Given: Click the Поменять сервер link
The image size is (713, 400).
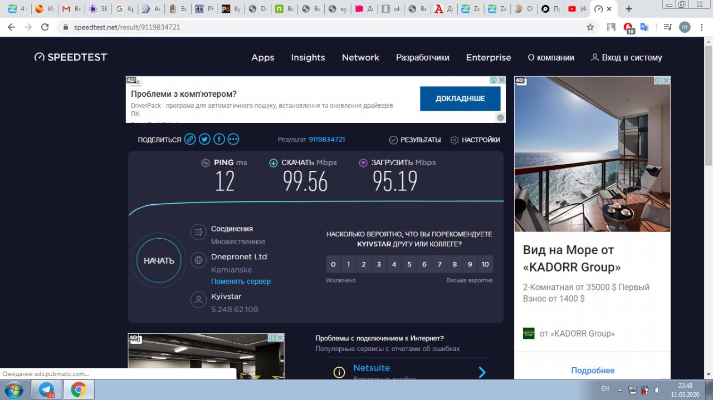Looking at the screenshot, I should [x=241, y=282].
